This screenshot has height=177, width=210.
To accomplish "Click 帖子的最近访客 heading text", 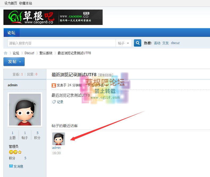I will click(65, 126).
